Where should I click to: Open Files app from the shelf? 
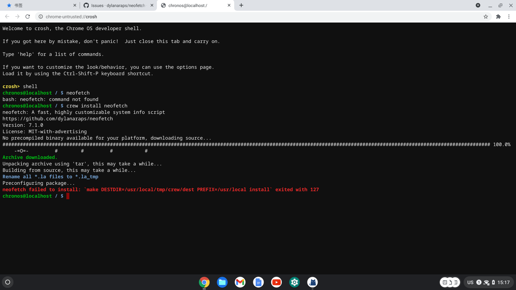222,282
